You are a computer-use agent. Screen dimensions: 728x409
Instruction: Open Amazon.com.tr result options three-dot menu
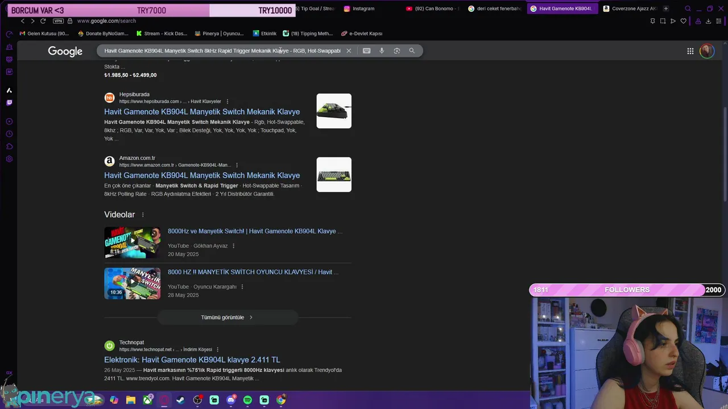point(237,165)
